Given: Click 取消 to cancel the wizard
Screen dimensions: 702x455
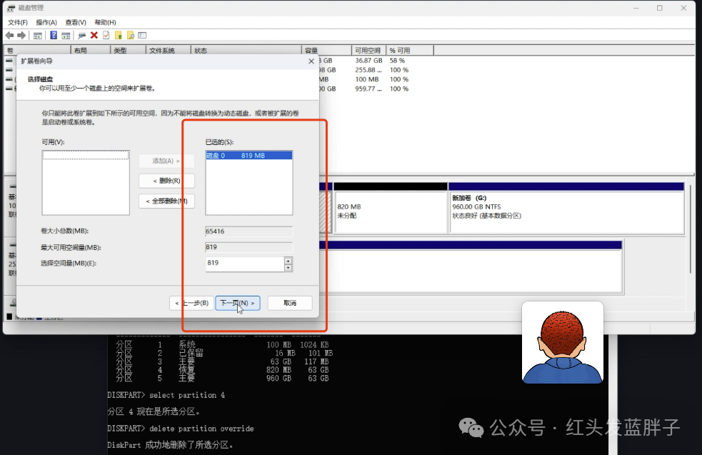Looking at the screenshot, I should tap(290, 303).
